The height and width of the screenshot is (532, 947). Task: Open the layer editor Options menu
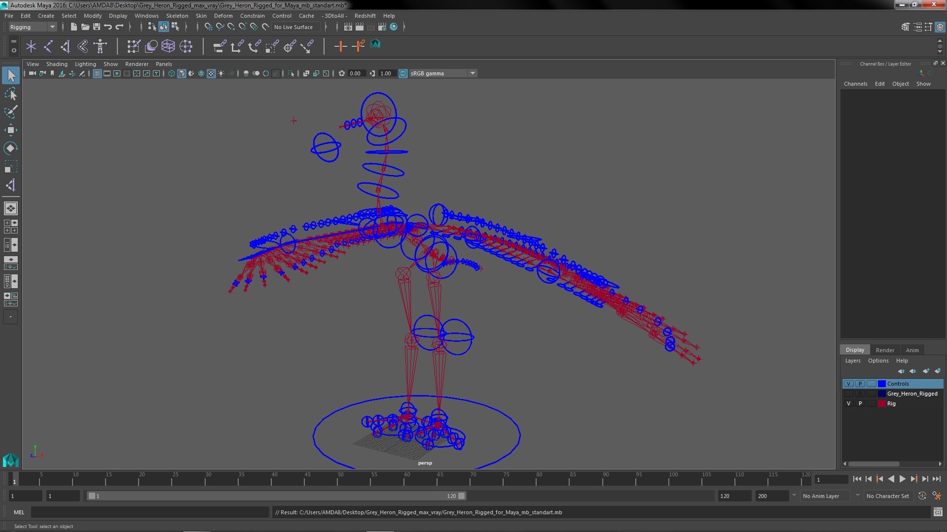coord(878,361)
